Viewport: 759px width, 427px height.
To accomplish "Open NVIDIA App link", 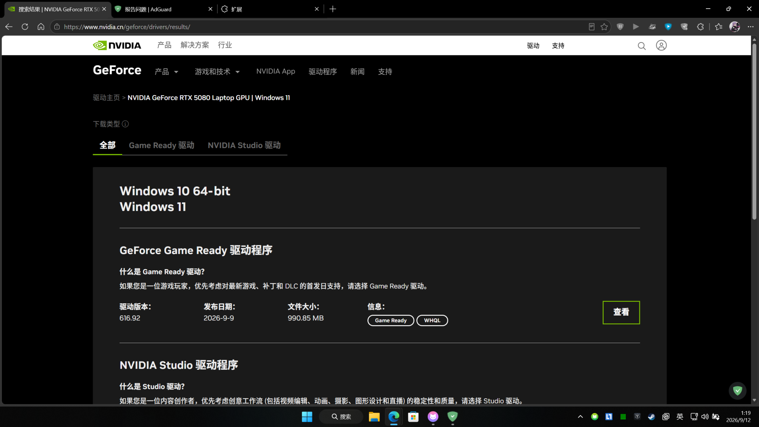I will (276, 71).
